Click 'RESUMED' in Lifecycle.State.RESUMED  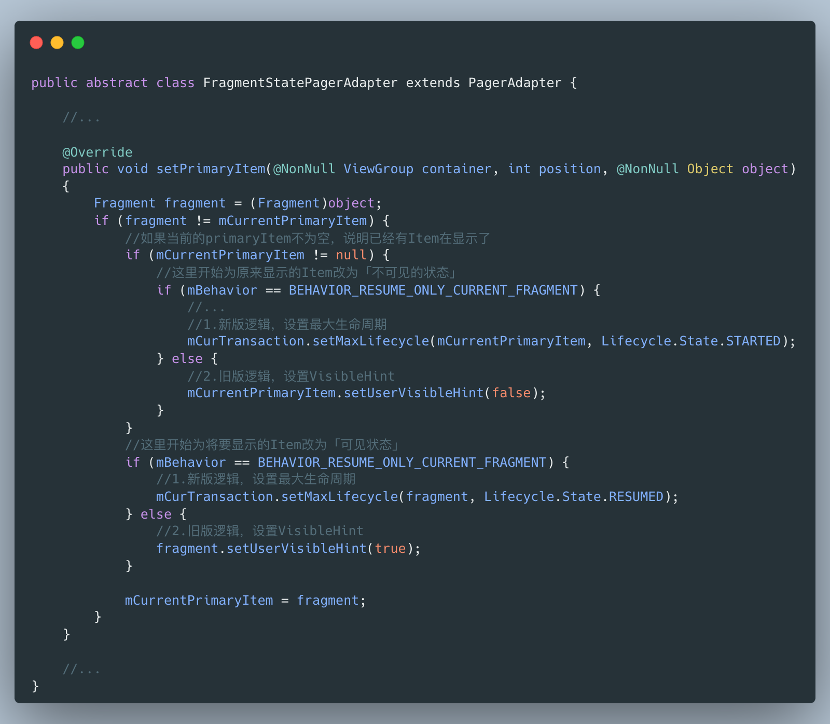636,497
